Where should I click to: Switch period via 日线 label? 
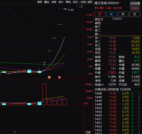tap(88, 132)
